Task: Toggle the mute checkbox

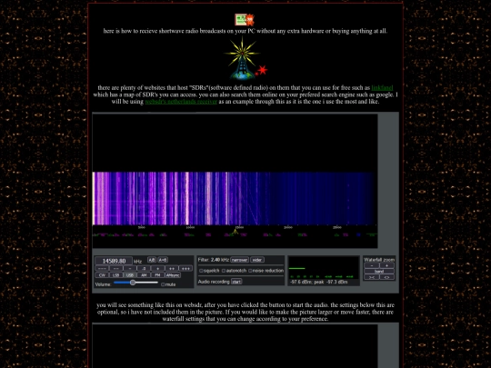Action: pos(163,284)
